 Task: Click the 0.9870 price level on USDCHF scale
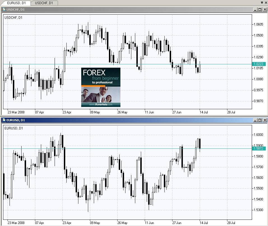258,101
